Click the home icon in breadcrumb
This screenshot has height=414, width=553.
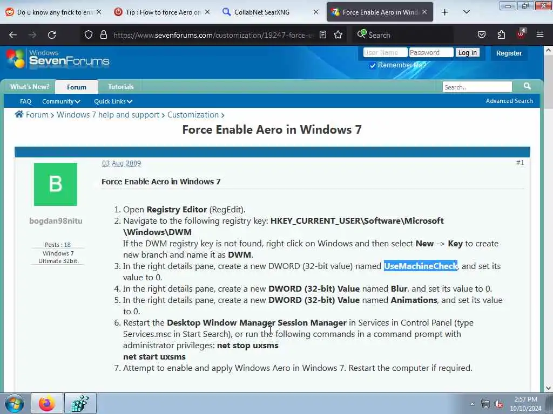pos(19,114)
